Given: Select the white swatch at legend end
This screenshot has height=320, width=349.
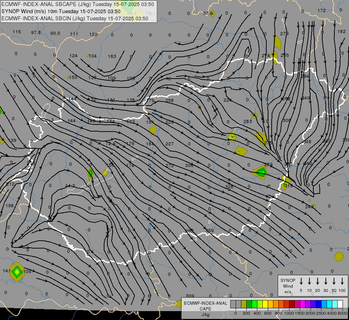Looking at the screenshot, I should click(x=340, y=304).
